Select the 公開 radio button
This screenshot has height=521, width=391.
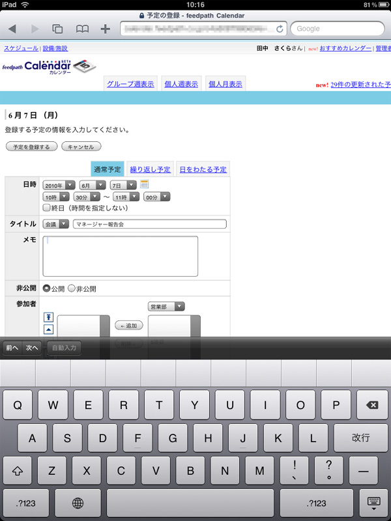[47, 289]
